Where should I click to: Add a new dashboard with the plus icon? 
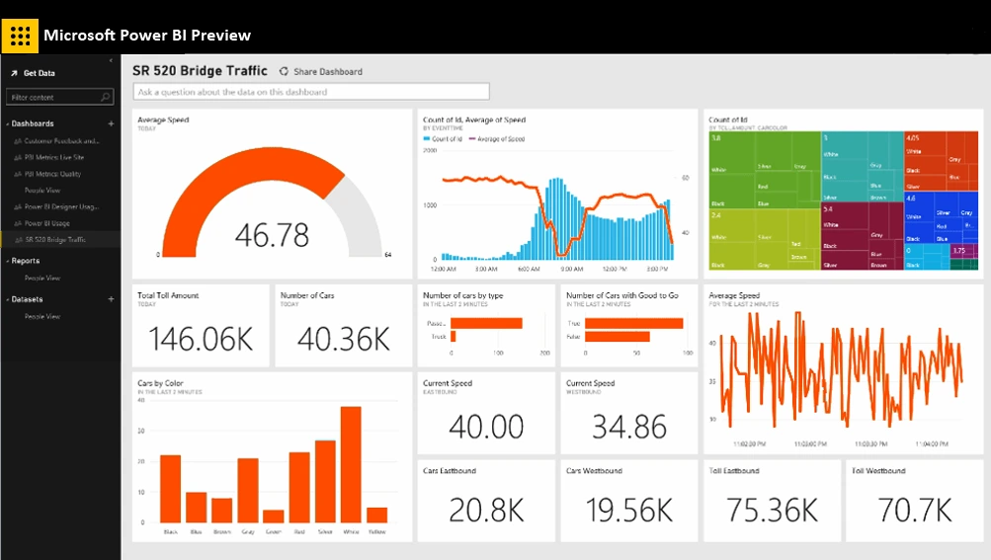[x=111, y=123]
